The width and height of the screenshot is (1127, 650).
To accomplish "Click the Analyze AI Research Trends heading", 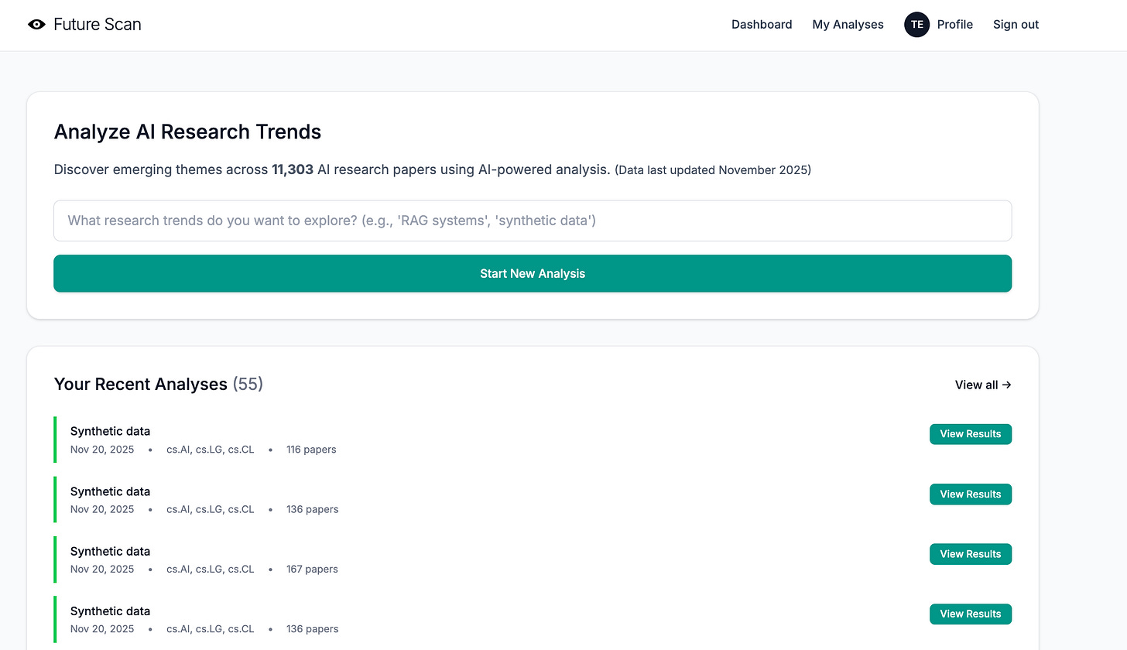I will (x=187, y=132).
